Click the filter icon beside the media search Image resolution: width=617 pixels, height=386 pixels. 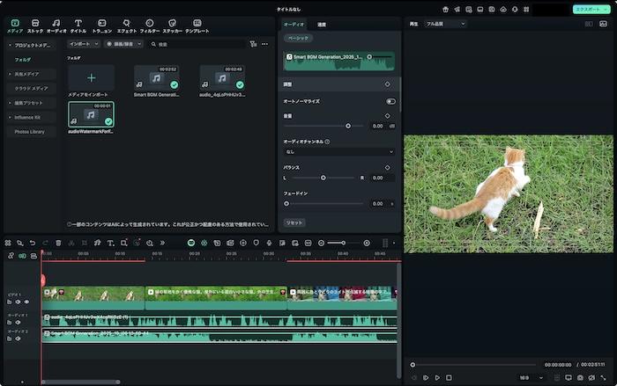point(253,43)
